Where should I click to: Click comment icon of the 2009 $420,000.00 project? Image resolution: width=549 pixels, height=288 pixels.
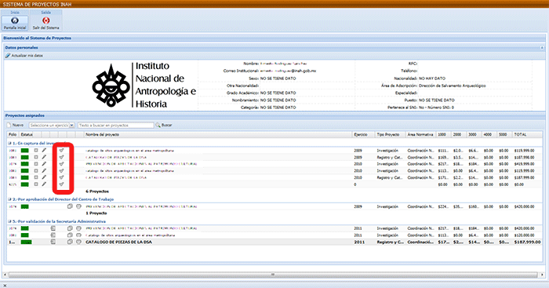tap(78, 206)
